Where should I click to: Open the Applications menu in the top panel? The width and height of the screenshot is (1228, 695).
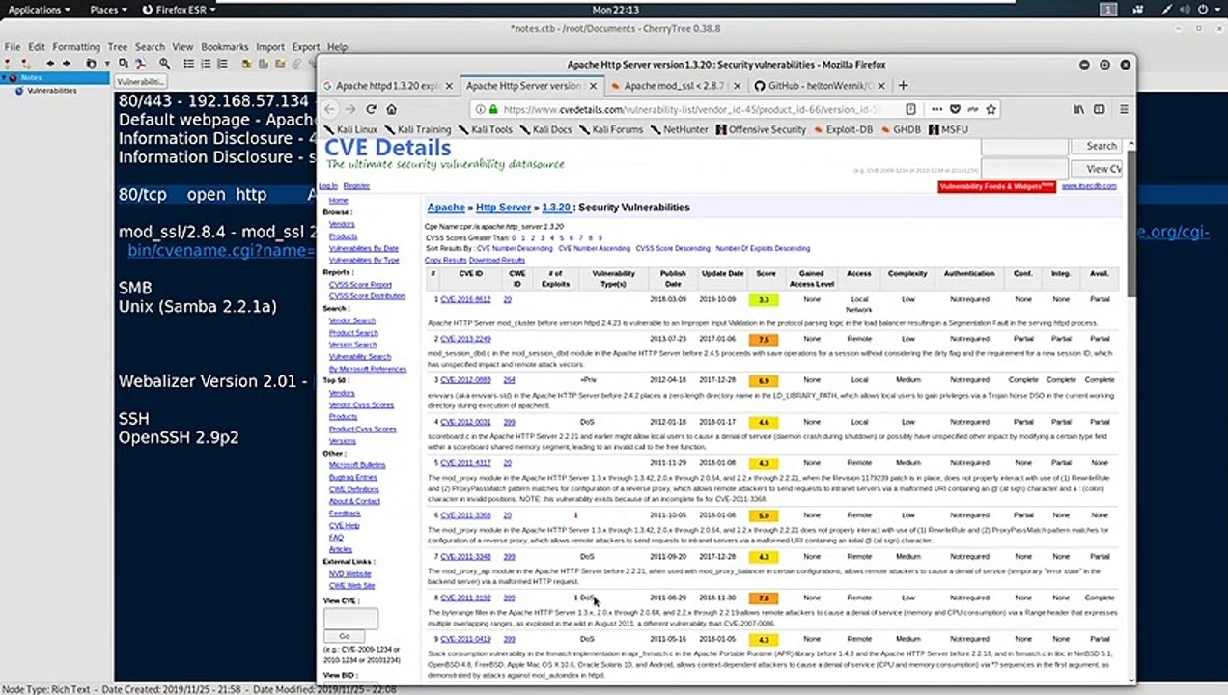click(39, 9)
